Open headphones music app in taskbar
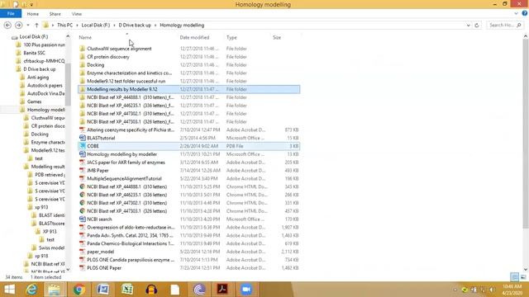The width and height of the screenshot is (529, 297). tap(151, 290)
